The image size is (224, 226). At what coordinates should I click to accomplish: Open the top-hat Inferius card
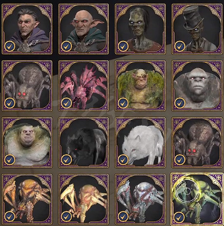[x=197, y=29]
